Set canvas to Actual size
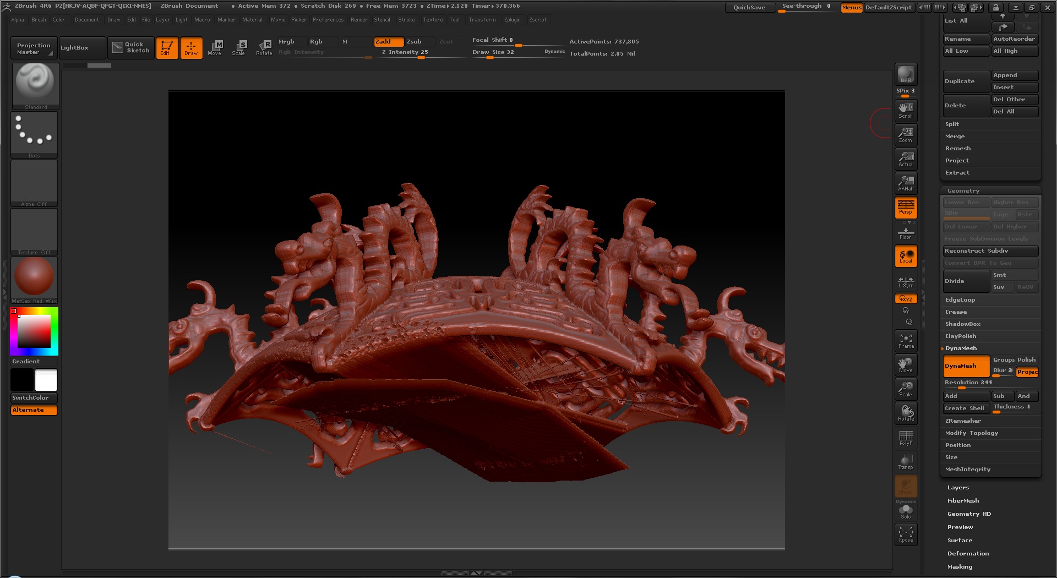 [906, 159]
